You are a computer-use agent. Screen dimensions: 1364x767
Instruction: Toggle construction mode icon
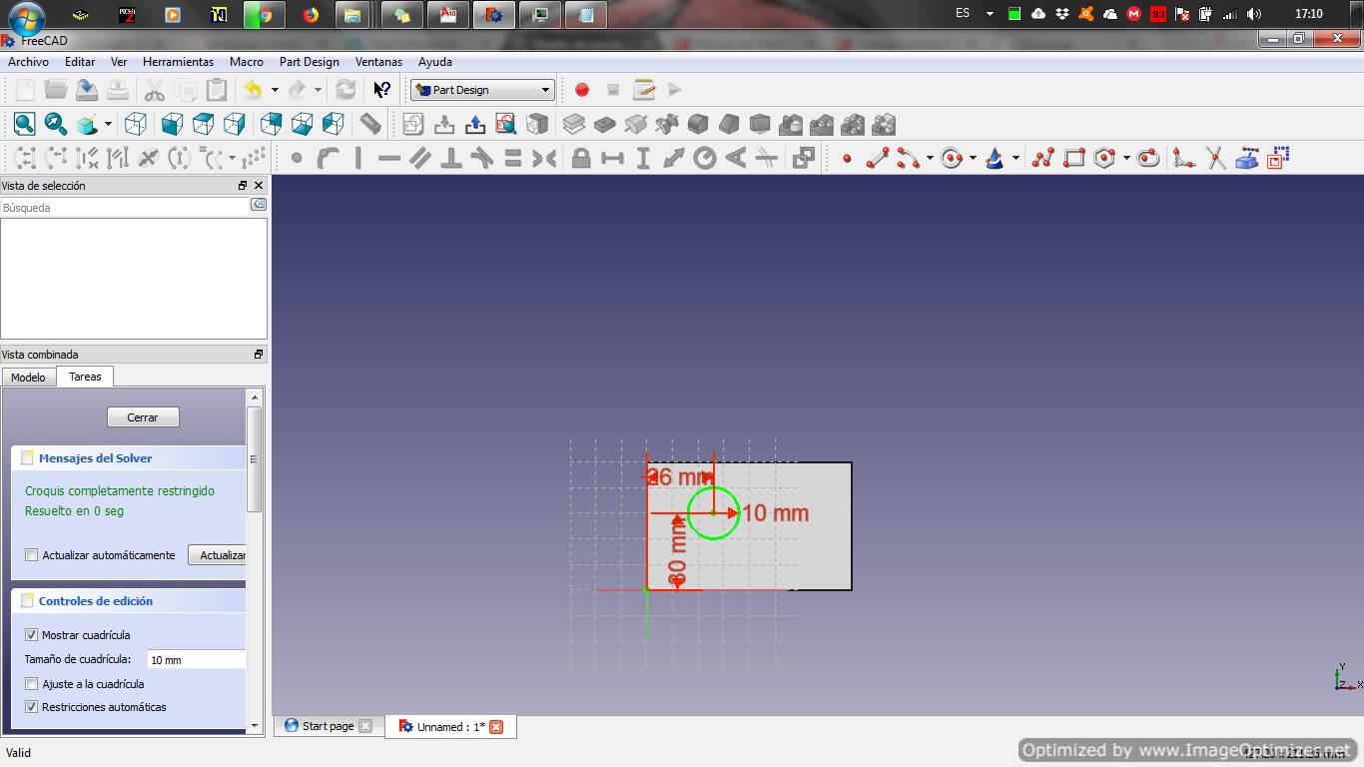1278,158
